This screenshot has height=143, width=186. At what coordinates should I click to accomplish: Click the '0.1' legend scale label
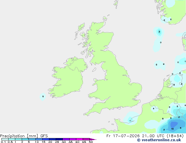3,142
